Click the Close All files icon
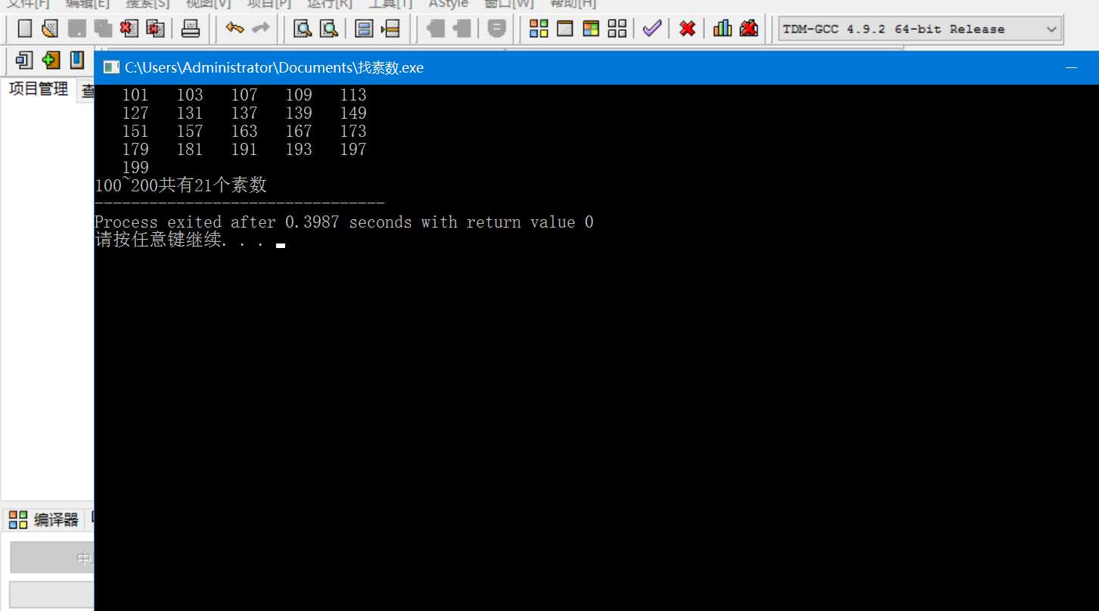This screenshot has height=611, width=1099. click(x=155, y=29)
